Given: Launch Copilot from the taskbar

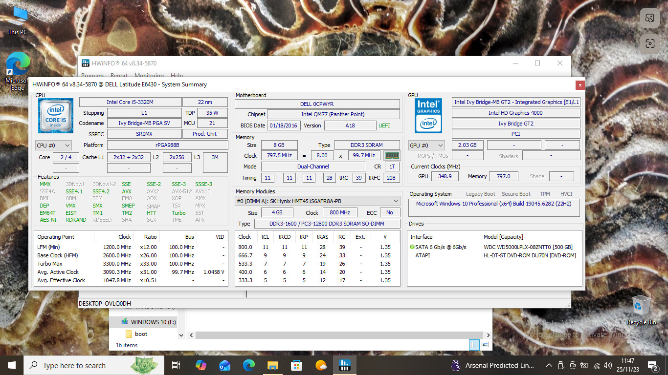Looking at the screenshot, I should pos(200,365).
